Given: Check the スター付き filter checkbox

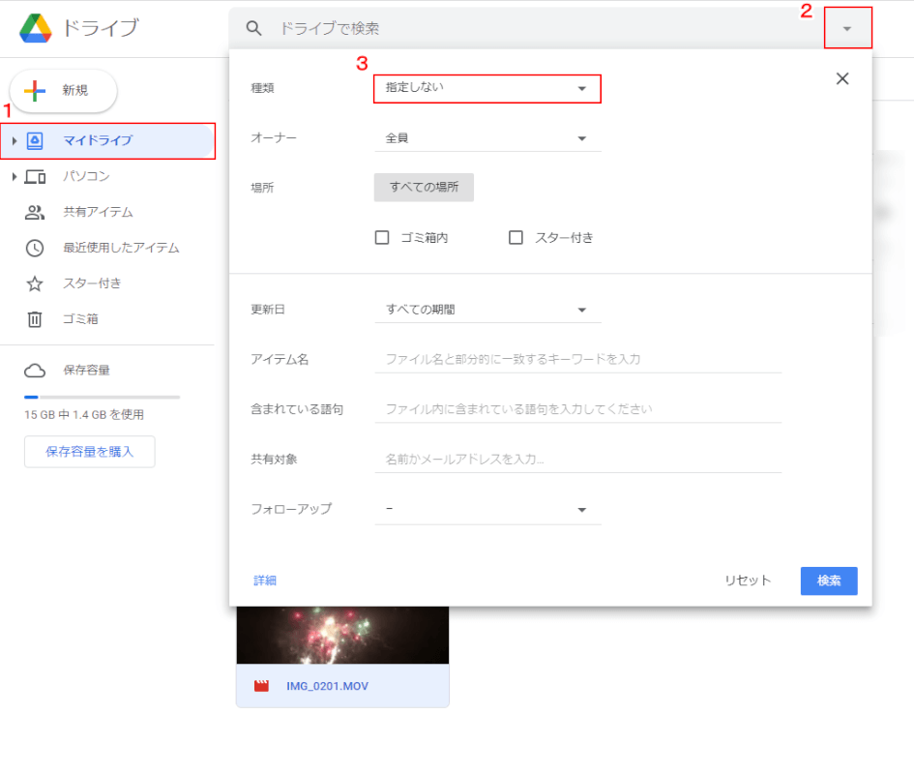Looking at the screenshot, I should click(516, 236).
